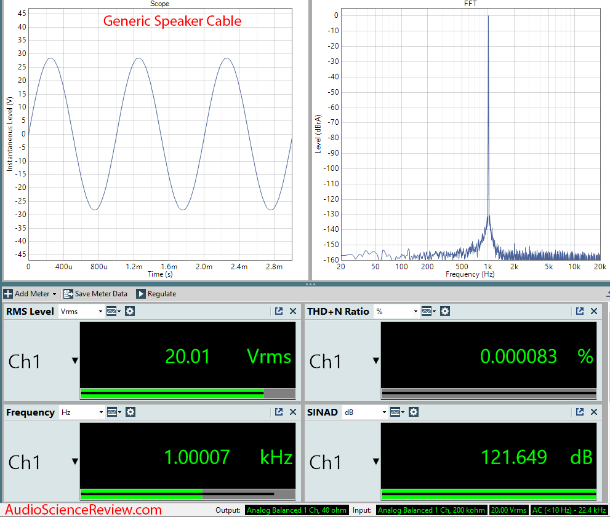Click the THD+N Ratio meter title
The image size is (610, 517).
pyautogui.click(x=338, y=312)
